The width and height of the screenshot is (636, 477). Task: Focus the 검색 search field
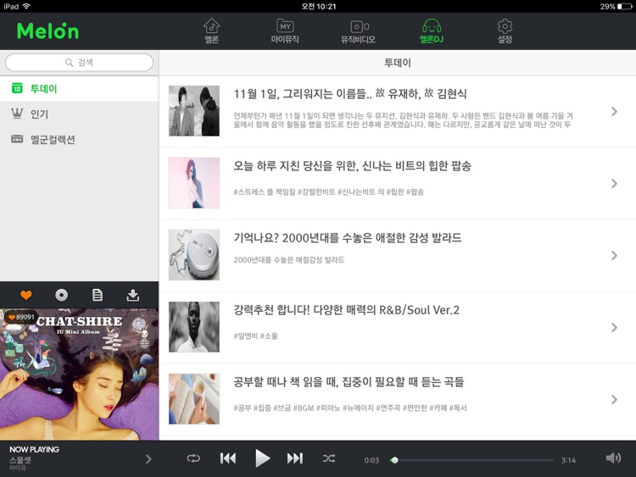pyautogui.click(x=79, y=63)
